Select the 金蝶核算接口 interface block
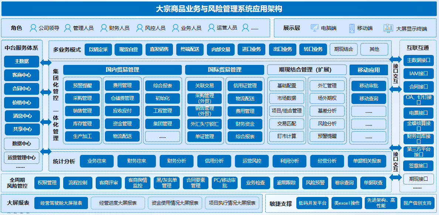This screenshot has width=439, height=215. [x=419, y=125]
